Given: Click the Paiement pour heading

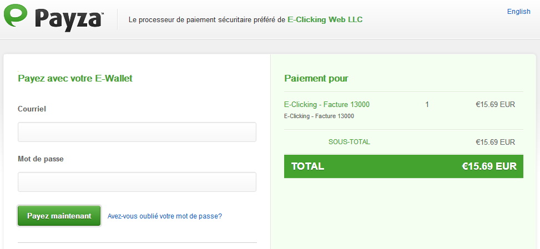Looking at the screenshot, I should [x=316, y=78].
